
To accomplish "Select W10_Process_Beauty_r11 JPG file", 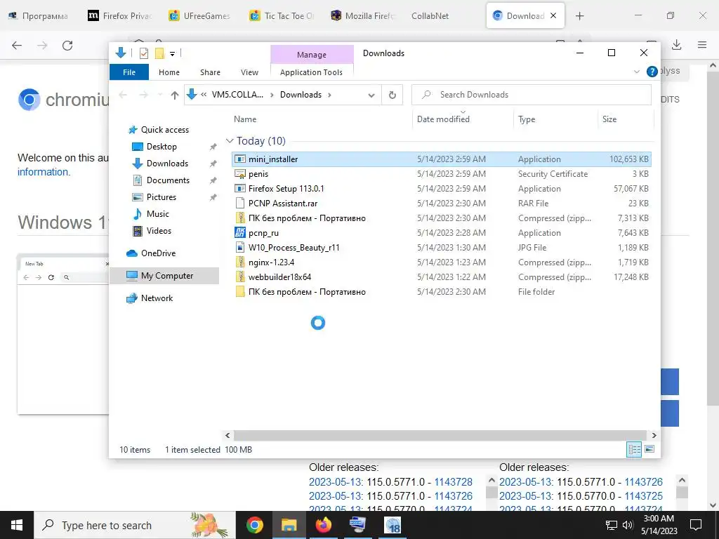I will pyautogui.click(x=441, y=248).
